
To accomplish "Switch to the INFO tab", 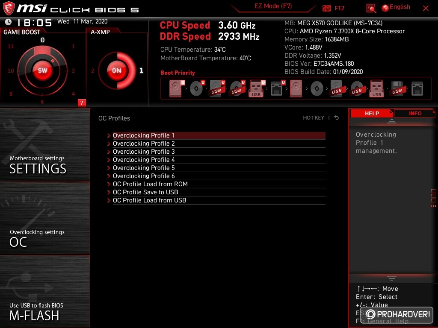I will tap(415, 113).
